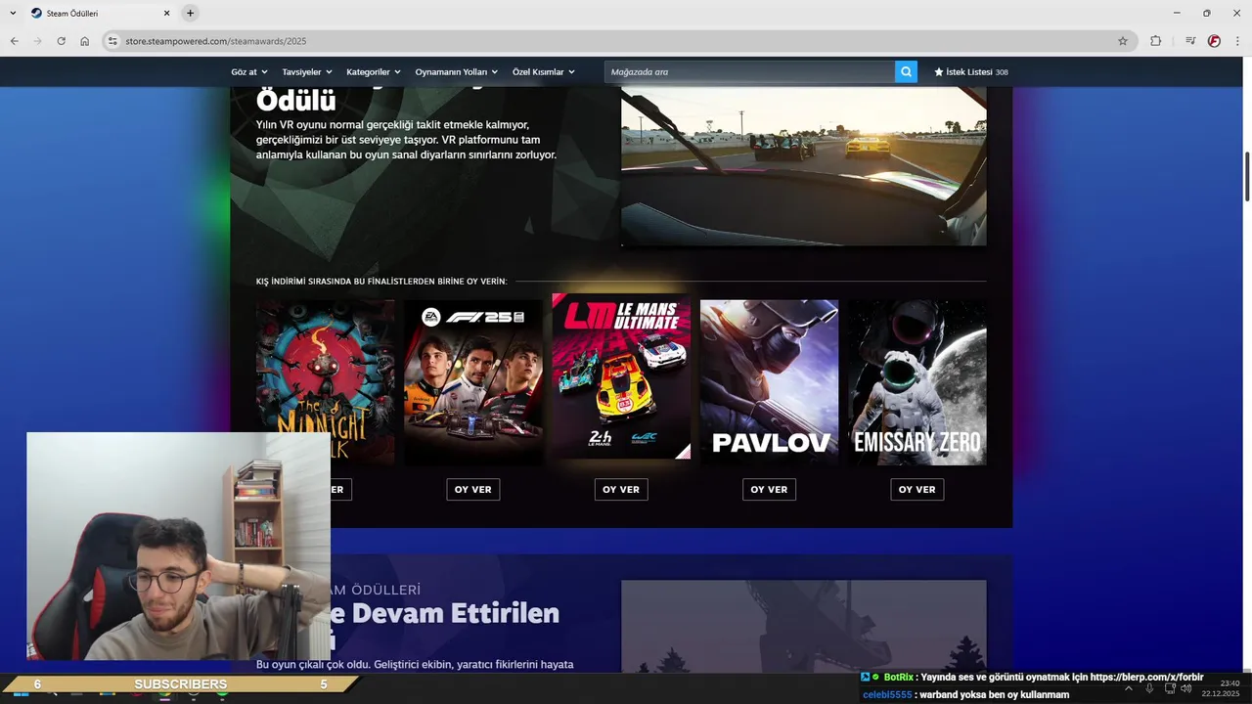
Task: Click the SUBSCRIBERS counter label
Action: [x=181, y=684]
